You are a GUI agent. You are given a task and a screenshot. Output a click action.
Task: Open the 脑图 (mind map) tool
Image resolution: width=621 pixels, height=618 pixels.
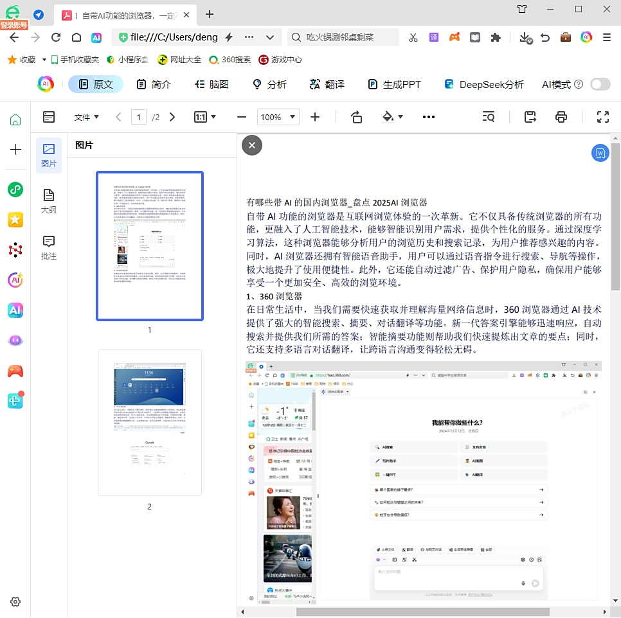click(x=212, y=84)
